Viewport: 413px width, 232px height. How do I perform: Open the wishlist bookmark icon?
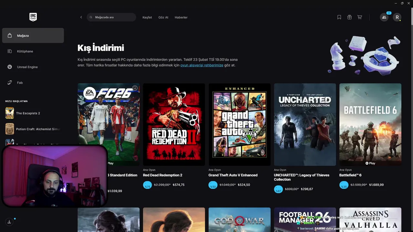click(x=339, y=17)
